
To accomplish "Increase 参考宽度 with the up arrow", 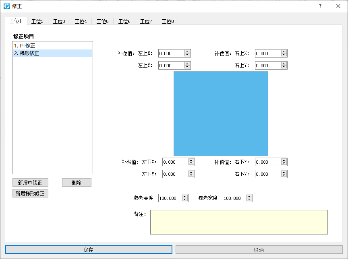I will click(x=249, y=196).
